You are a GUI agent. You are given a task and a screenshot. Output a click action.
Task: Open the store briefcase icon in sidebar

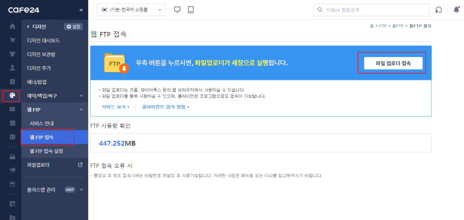click(13, 157)
